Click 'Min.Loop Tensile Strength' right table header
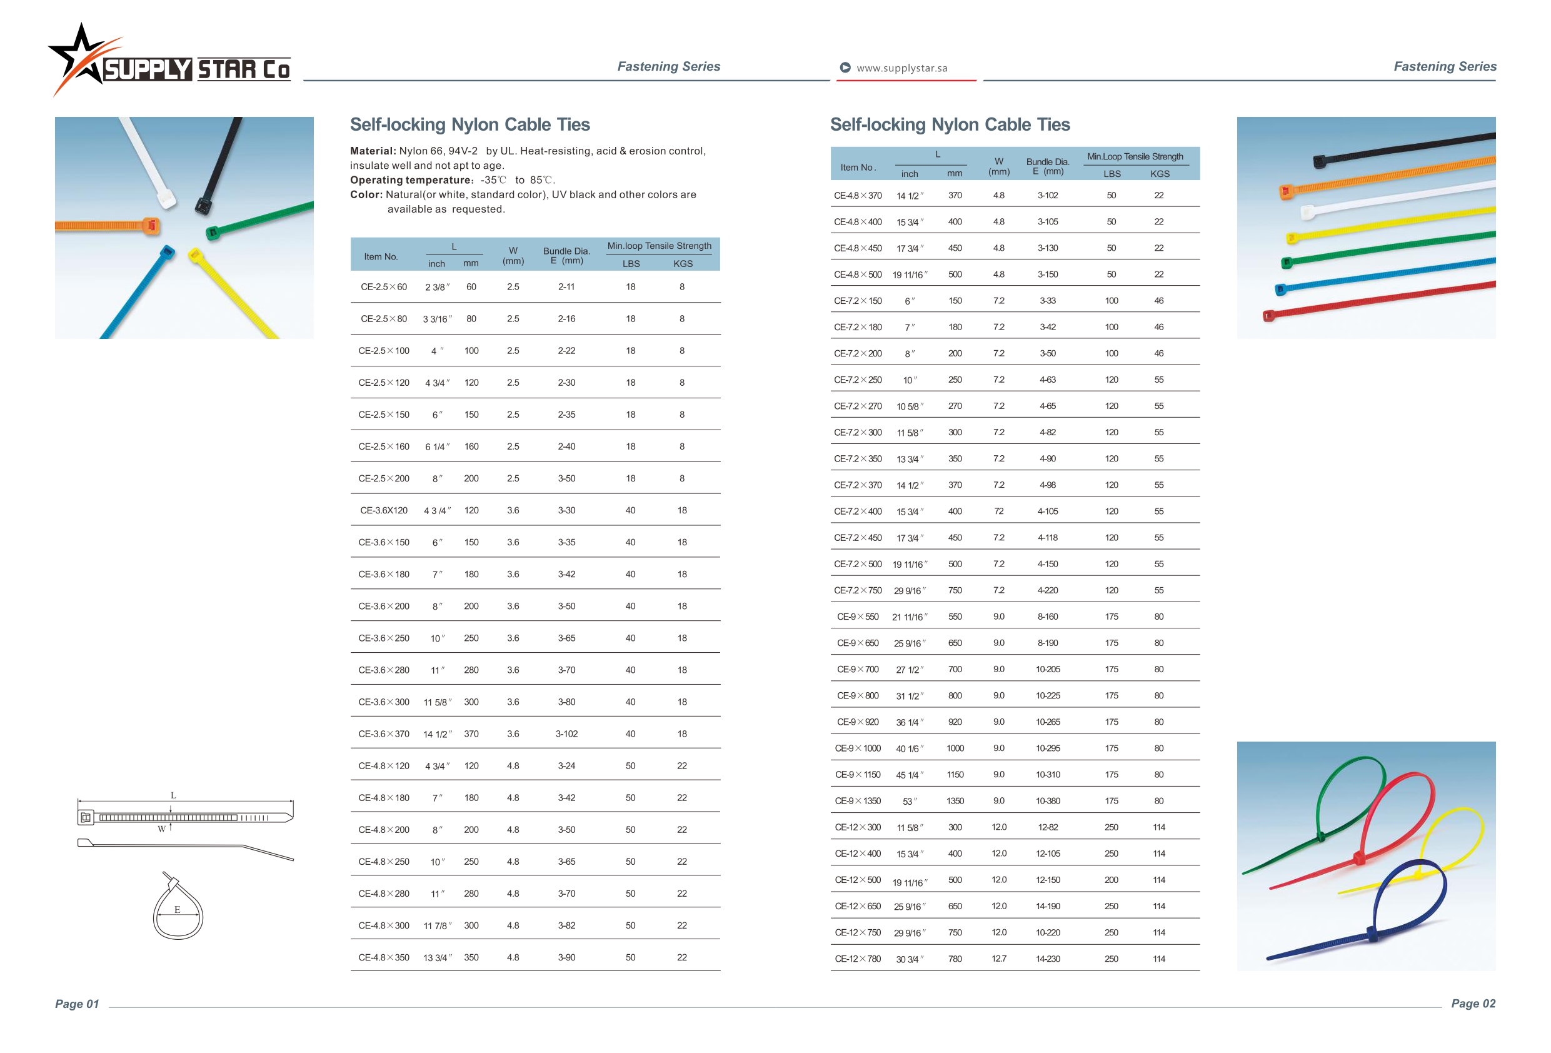 tap(1135, 157)
